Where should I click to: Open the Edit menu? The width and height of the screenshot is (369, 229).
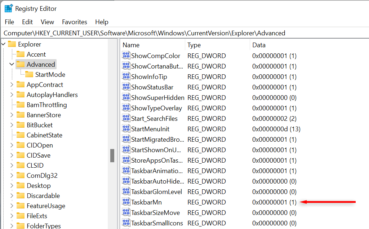tap(27, 22)
